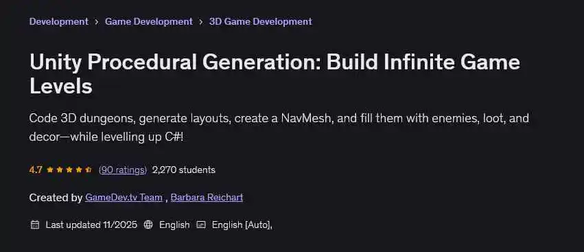Viewport: 584px width, 252px height.
Task: Click the course title heading
Action: click(275, 73)
